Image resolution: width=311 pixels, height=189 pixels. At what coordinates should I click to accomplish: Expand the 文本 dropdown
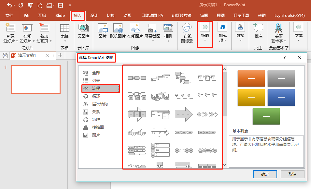(x=298, y=40)
